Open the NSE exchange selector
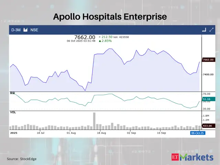The width and height of the screenshot is (220, 165). [34, 30]
